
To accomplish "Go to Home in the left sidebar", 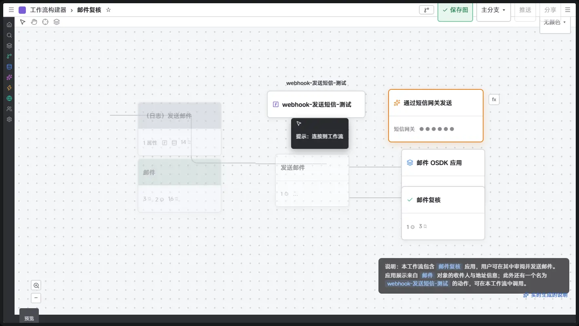I will [x=9, y=25].
